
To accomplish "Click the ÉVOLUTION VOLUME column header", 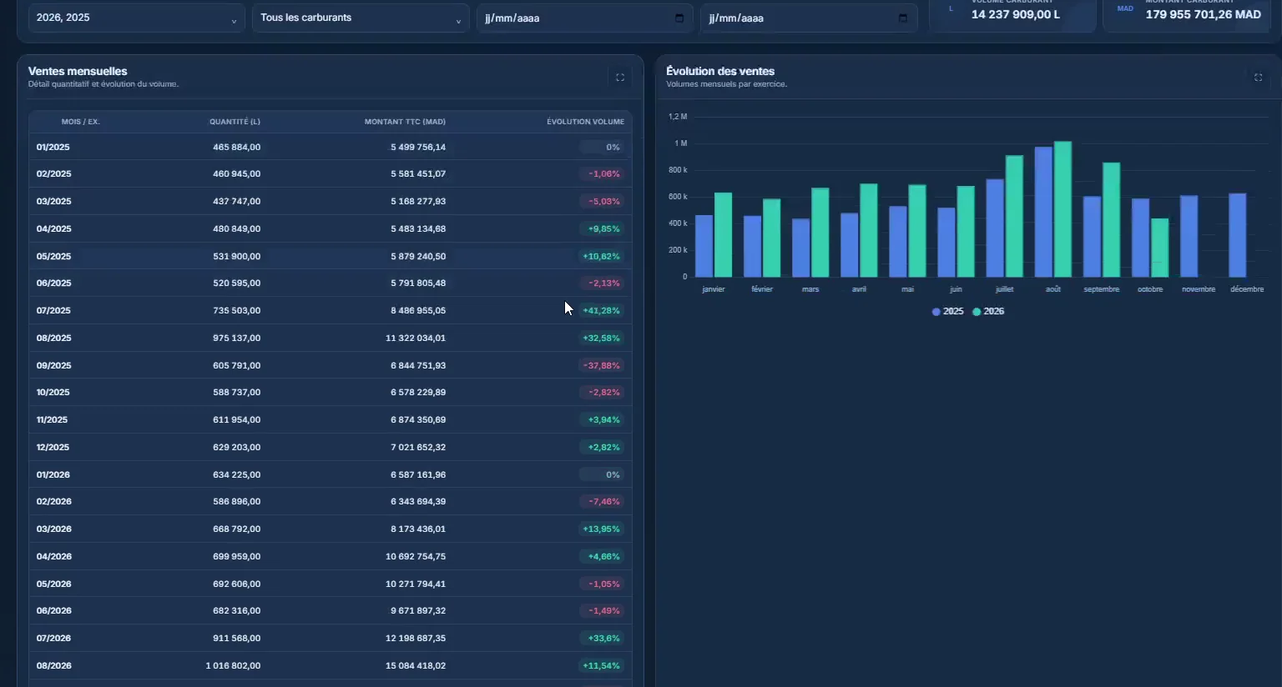I will 585,122.
